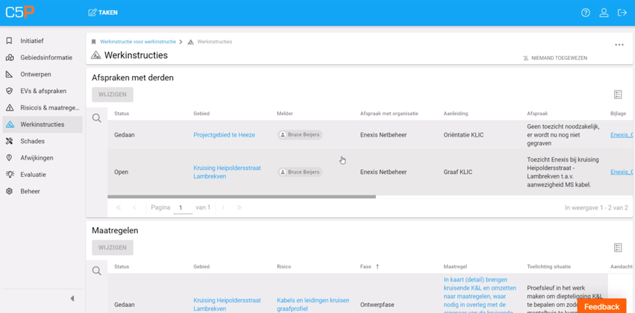Click the page number input field

pos(182,208)
